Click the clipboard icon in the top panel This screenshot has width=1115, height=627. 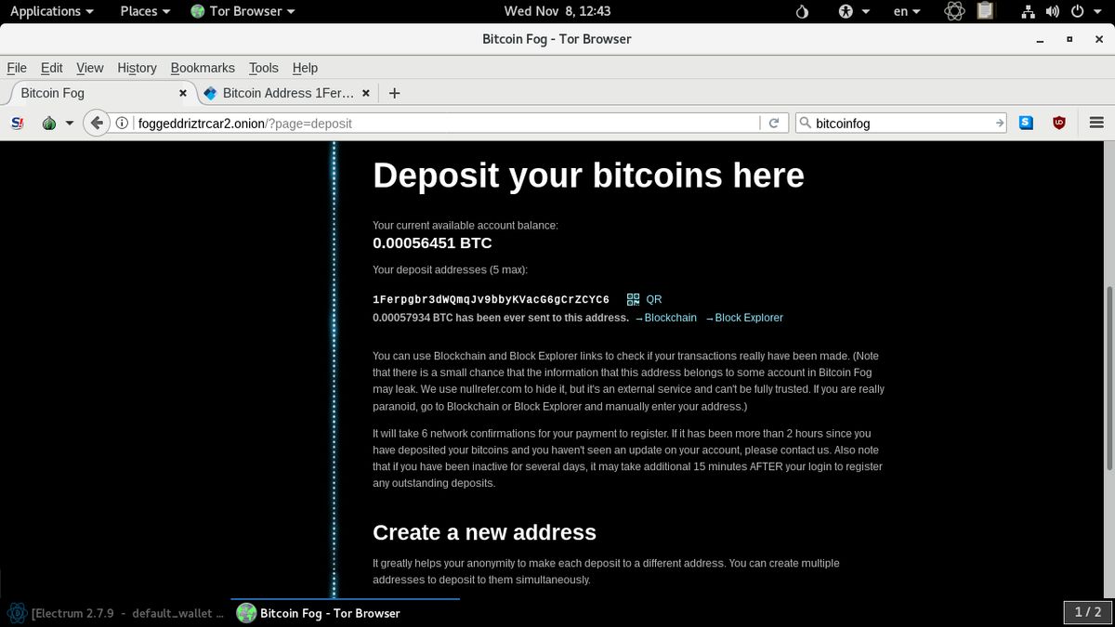[984, 11]
